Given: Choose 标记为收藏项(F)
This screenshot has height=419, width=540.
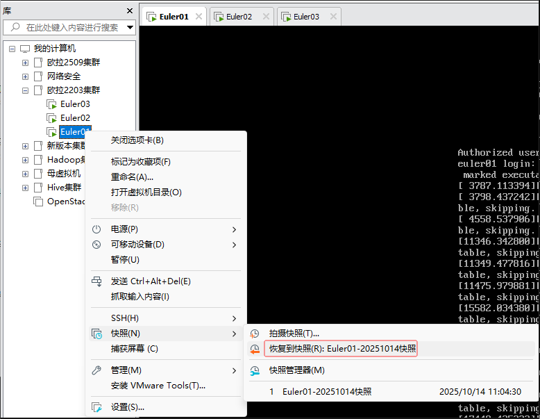Looking at the screenshot, I should (x=166, y=162).
